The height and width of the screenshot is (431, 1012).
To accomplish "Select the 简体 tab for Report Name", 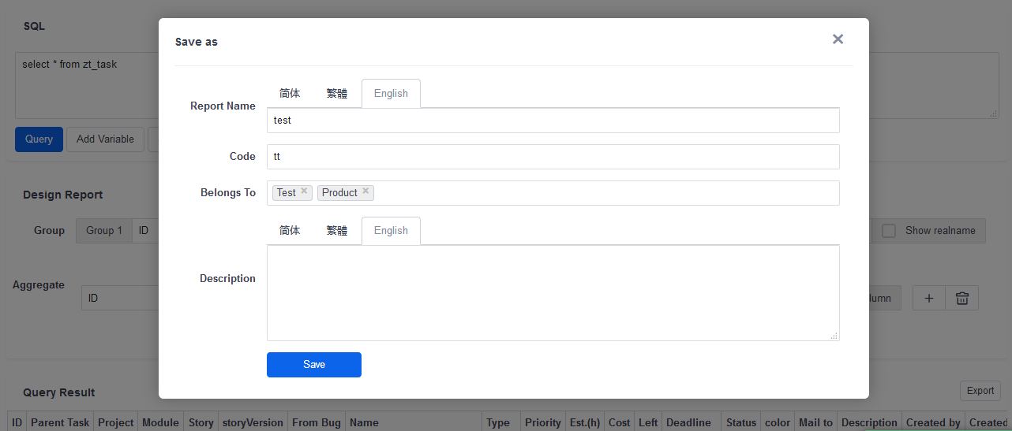I will (290, 93).
